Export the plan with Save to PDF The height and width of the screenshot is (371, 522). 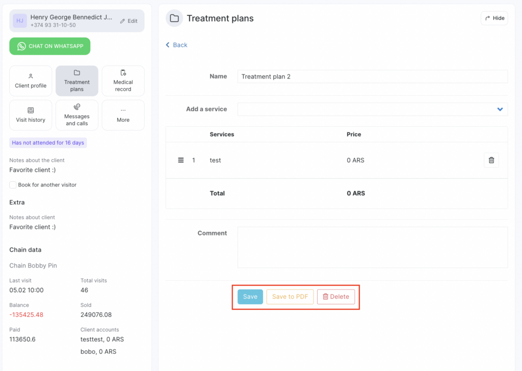pyautogui.click(x=290, y=297)
